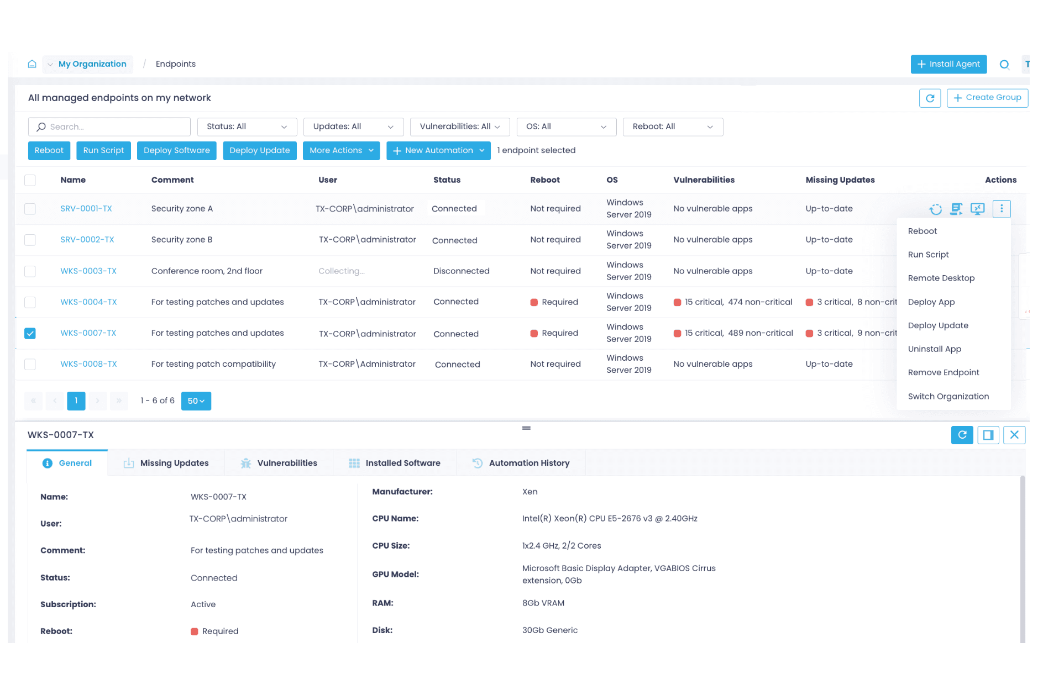
Task: Check the WKS-0008-TX row checkbox
Action: point(30,364)
